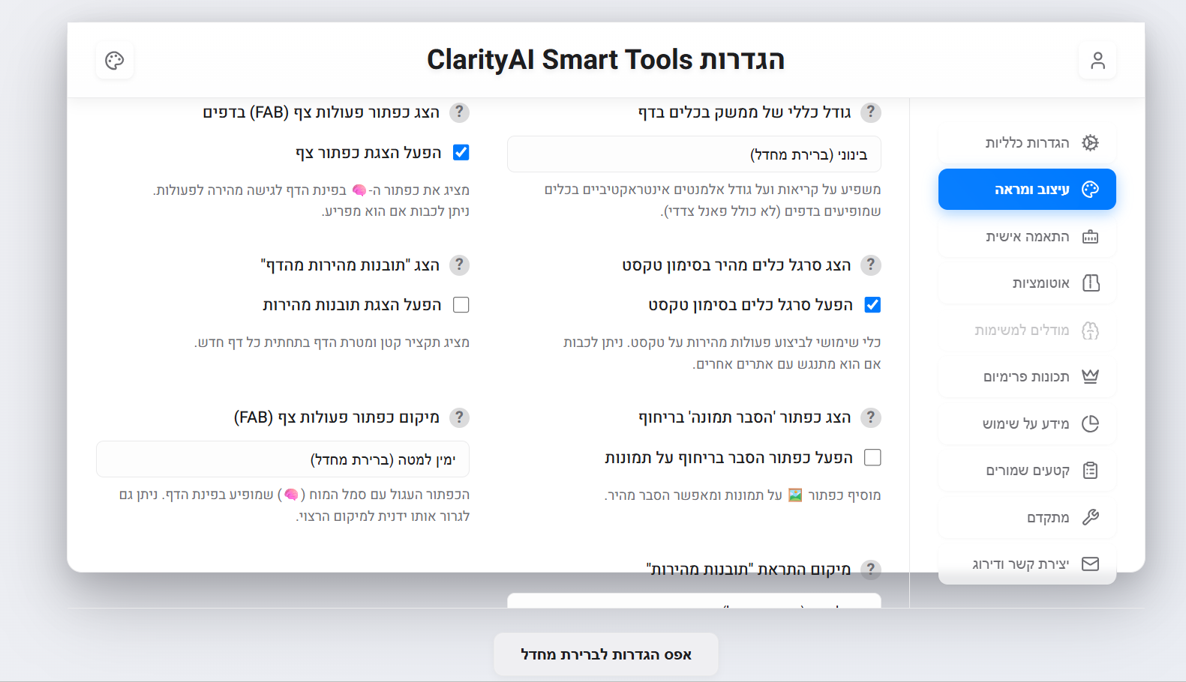Switch to אוטומציות sidebar tab
This screenshot has height=682, width=1186.
[x=1027, y=283]
